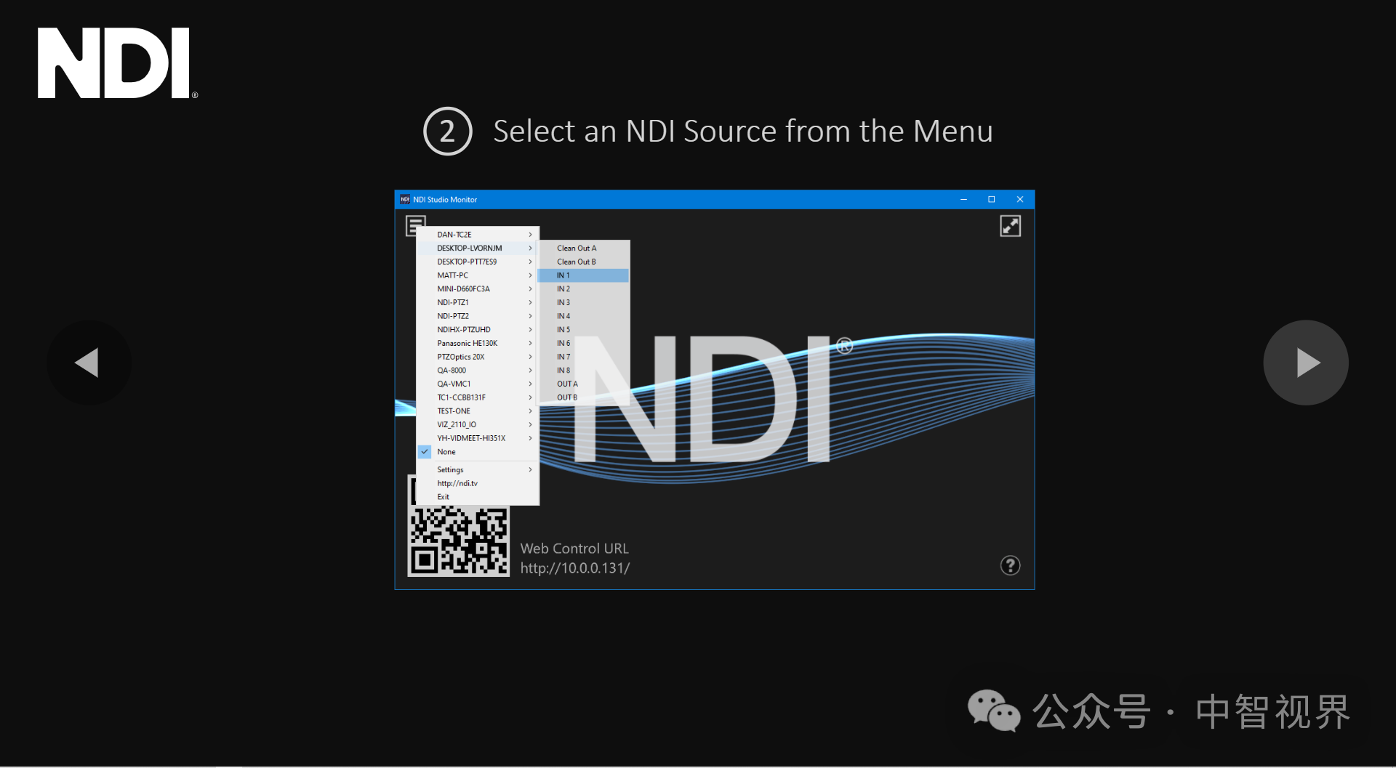Click the next slide arrow
The height and width of the screenshot is (768, 1396).
(1305, 363)
